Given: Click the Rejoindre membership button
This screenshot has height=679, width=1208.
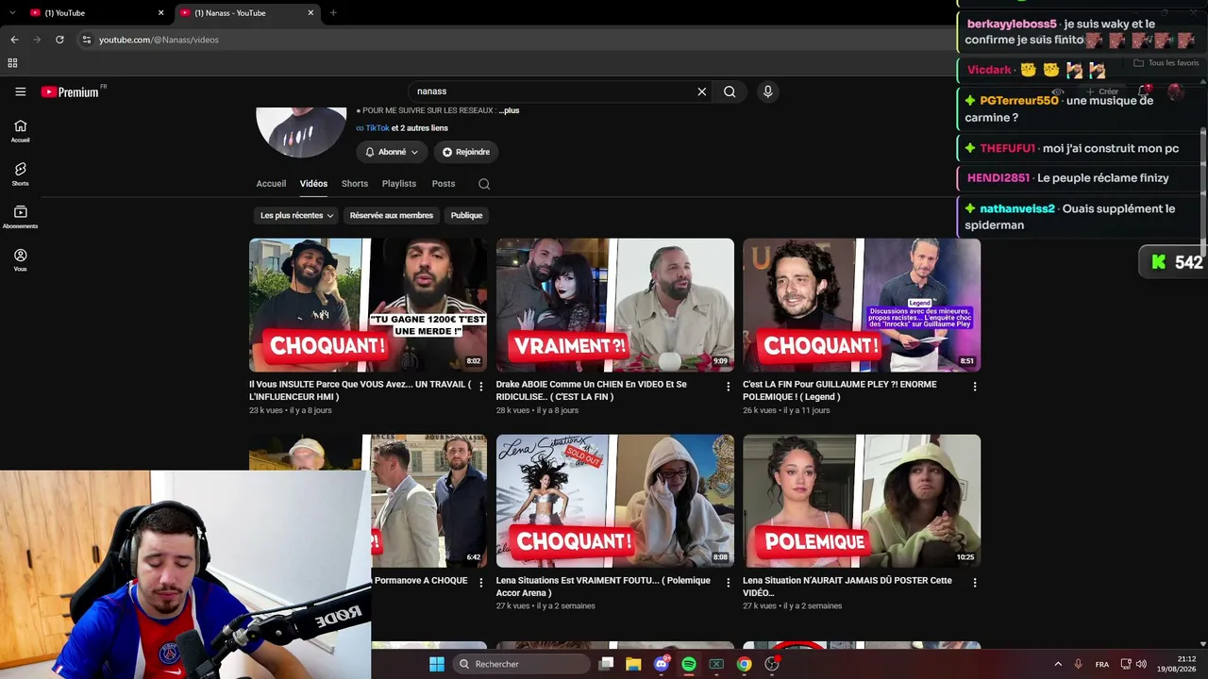Looking at the screenshot, I should (466, 152).
